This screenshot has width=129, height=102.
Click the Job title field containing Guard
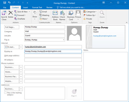pyautogui.click(x=45, y=36)
